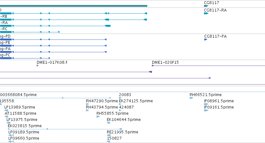Screen dimensions: 265x143
Task: Click the CG8117-RA transcript glyph
Action: [x=206, y=13]
